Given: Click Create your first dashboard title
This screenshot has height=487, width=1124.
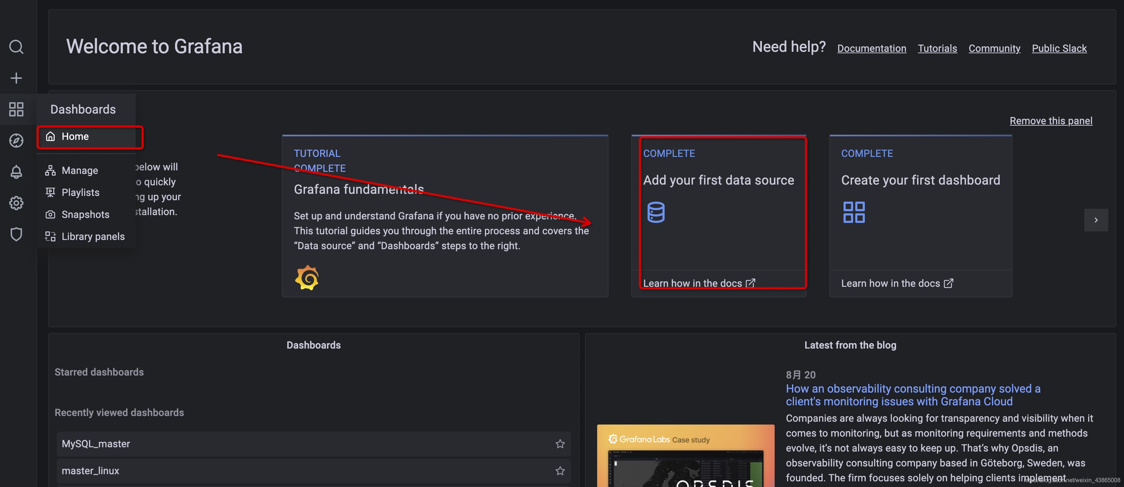Looking at the screenshot, I should (920, 180).
